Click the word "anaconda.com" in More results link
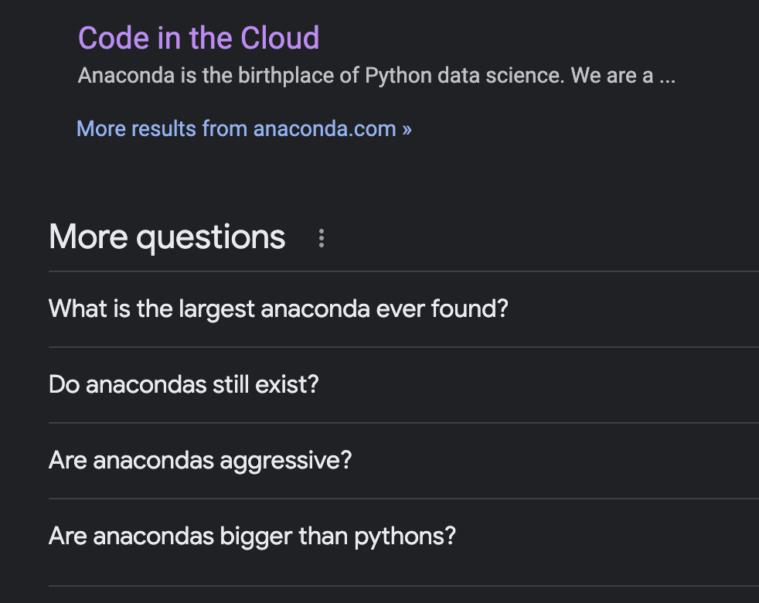 pos(325,129)
